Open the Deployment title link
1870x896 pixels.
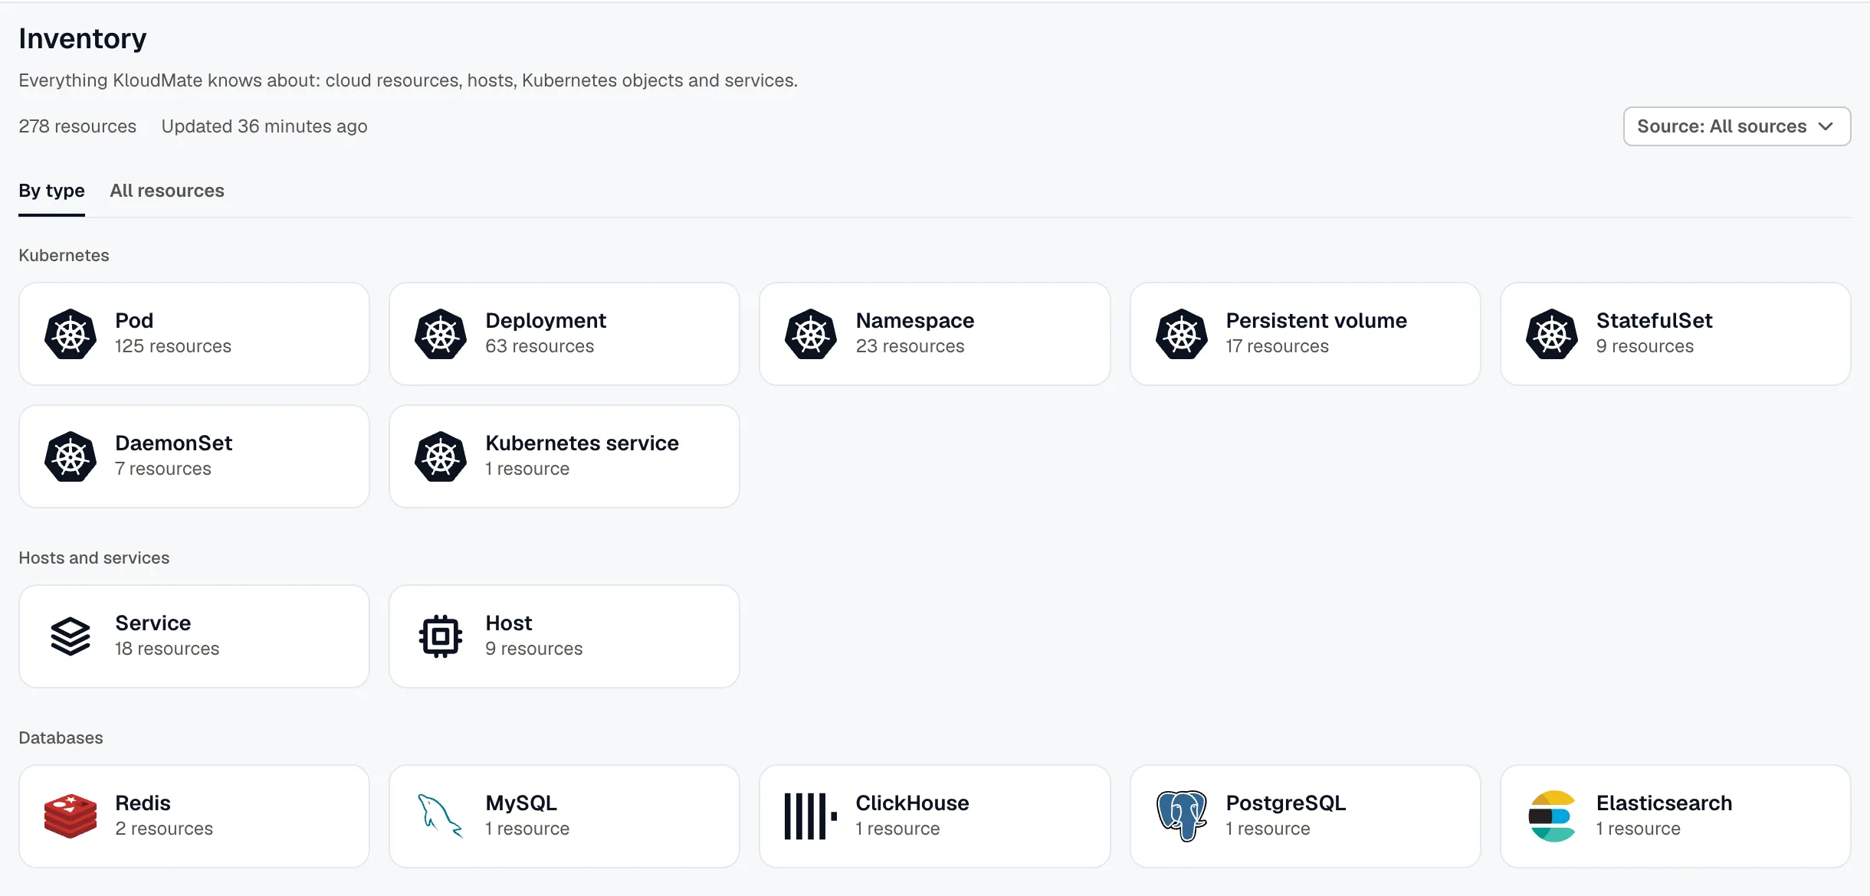point(546,320)
